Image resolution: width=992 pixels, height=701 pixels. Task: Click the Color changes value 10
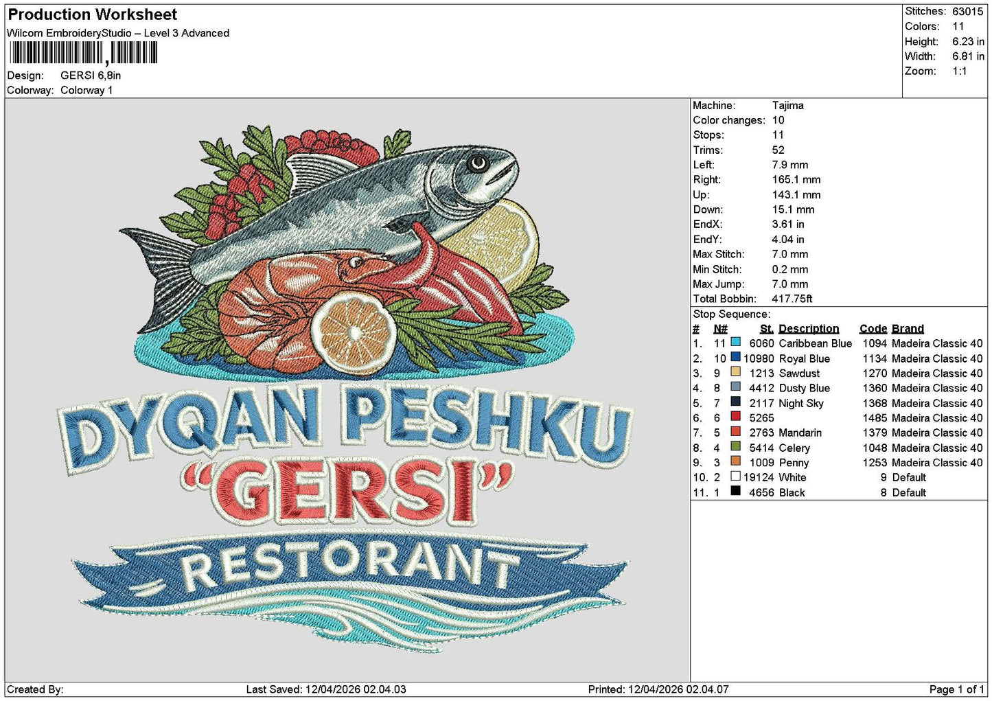[x=778, y=120]
